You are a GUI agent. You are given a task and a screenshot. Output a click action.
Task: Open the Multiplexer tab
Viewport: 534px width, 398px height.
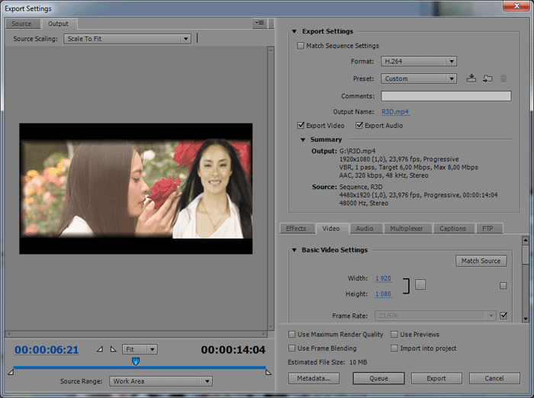coord(407,229)
